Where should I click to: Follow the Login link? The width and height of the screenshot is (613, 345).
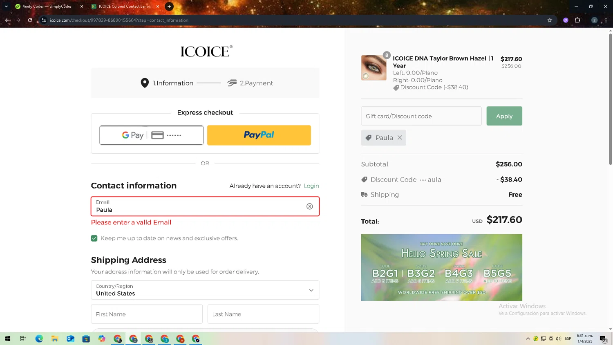(311, 186)
